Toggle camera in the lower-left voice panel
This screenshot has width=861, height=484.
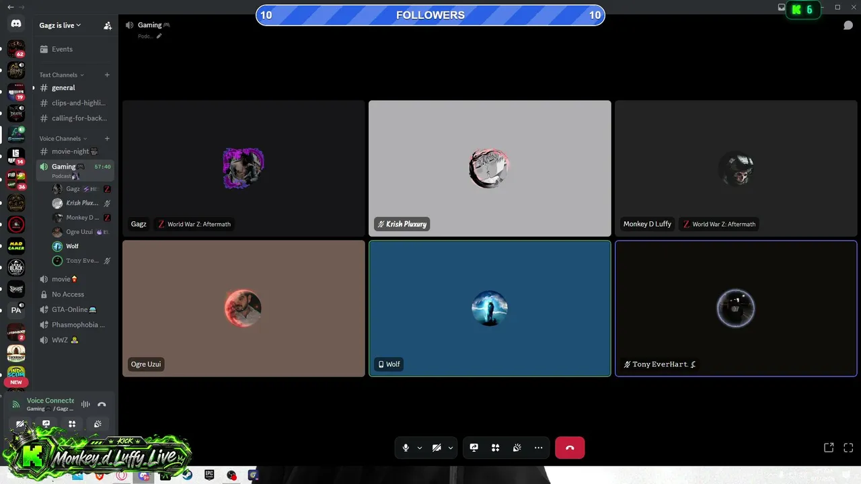pyautogui.click(x=20, y=424)
